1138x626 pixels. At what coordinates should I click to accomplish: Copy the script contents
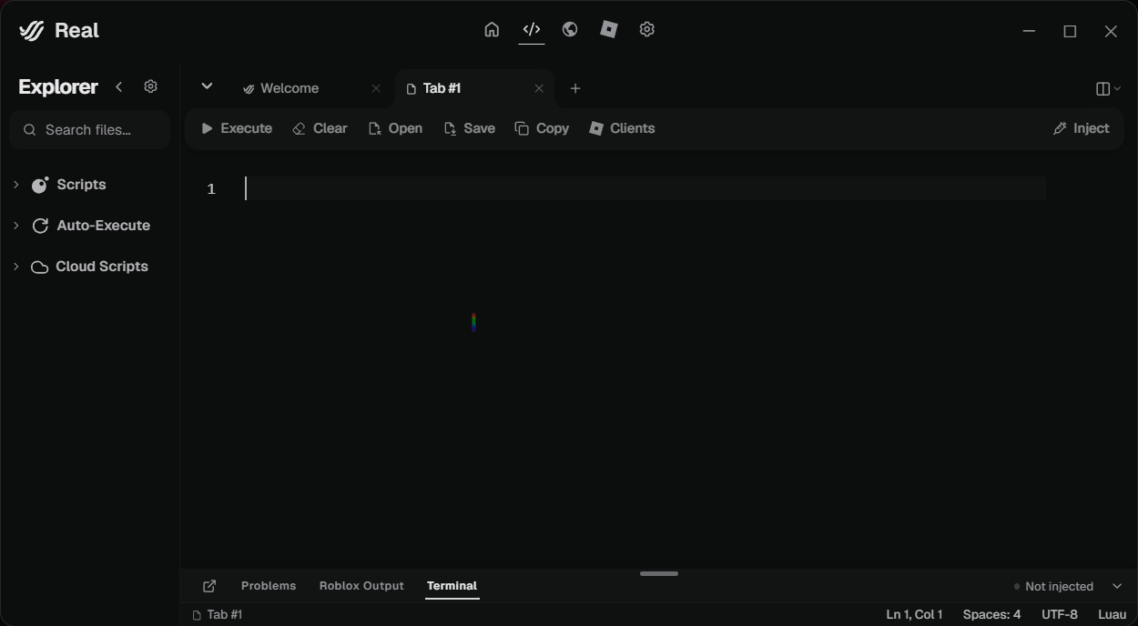point(542,128)
